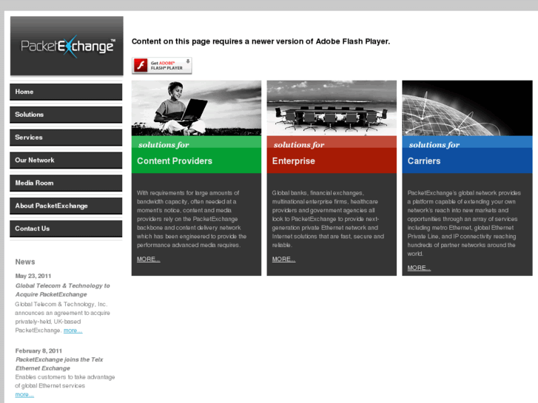Open PacketExchange joins the Telx headline
538x403 pixels.
59,364
